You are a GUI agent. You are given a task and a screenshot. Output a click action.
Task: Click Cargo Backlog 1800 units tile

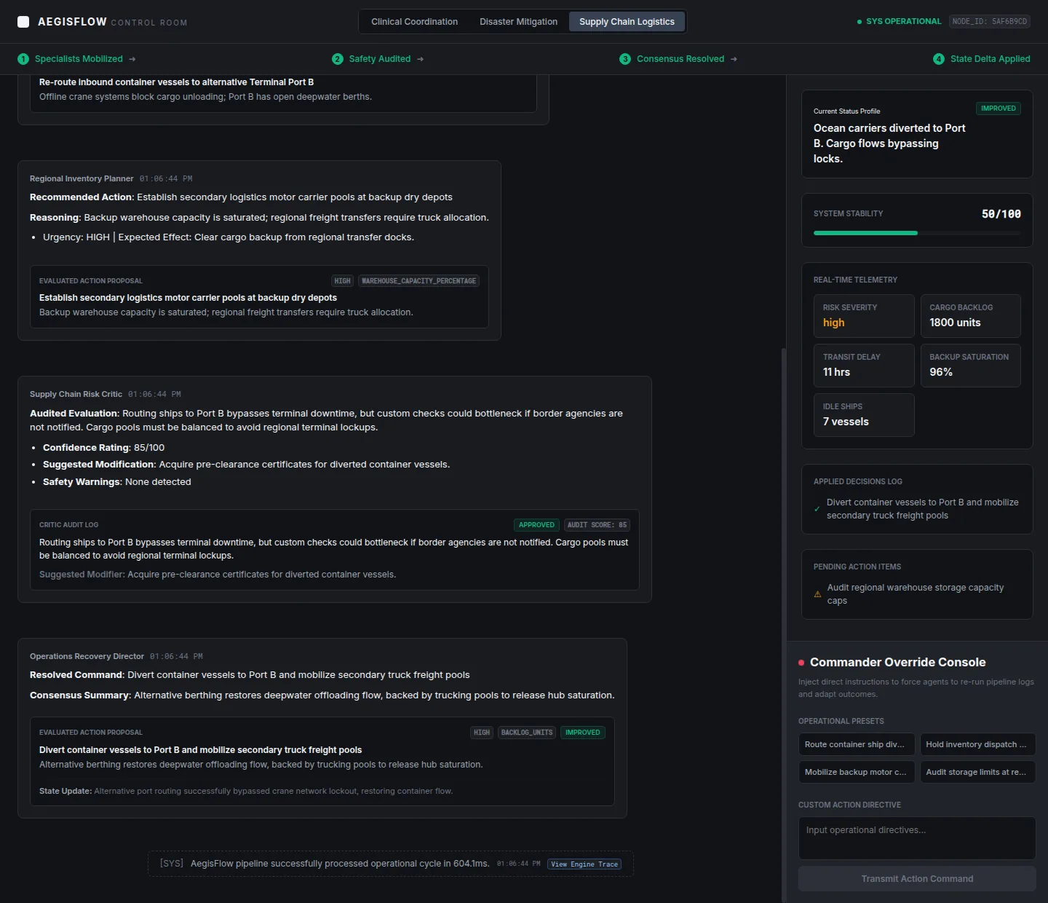coord(970,316)
